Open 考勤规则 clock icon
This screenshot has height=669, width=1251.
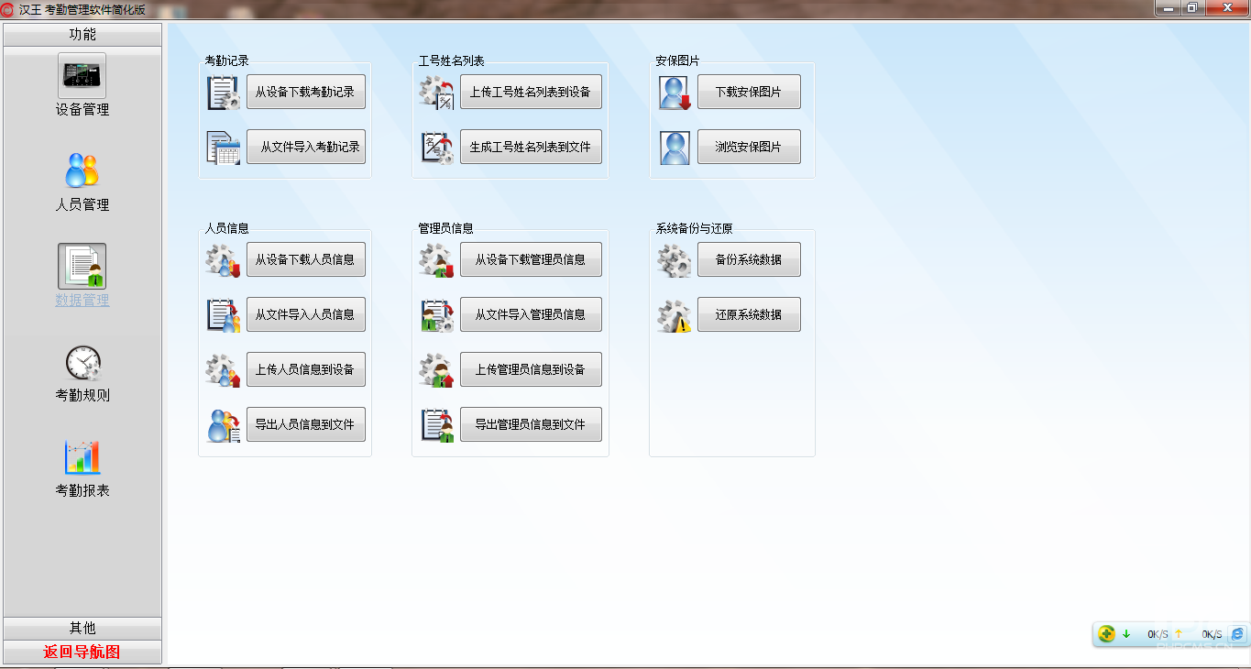click(82, 363)
